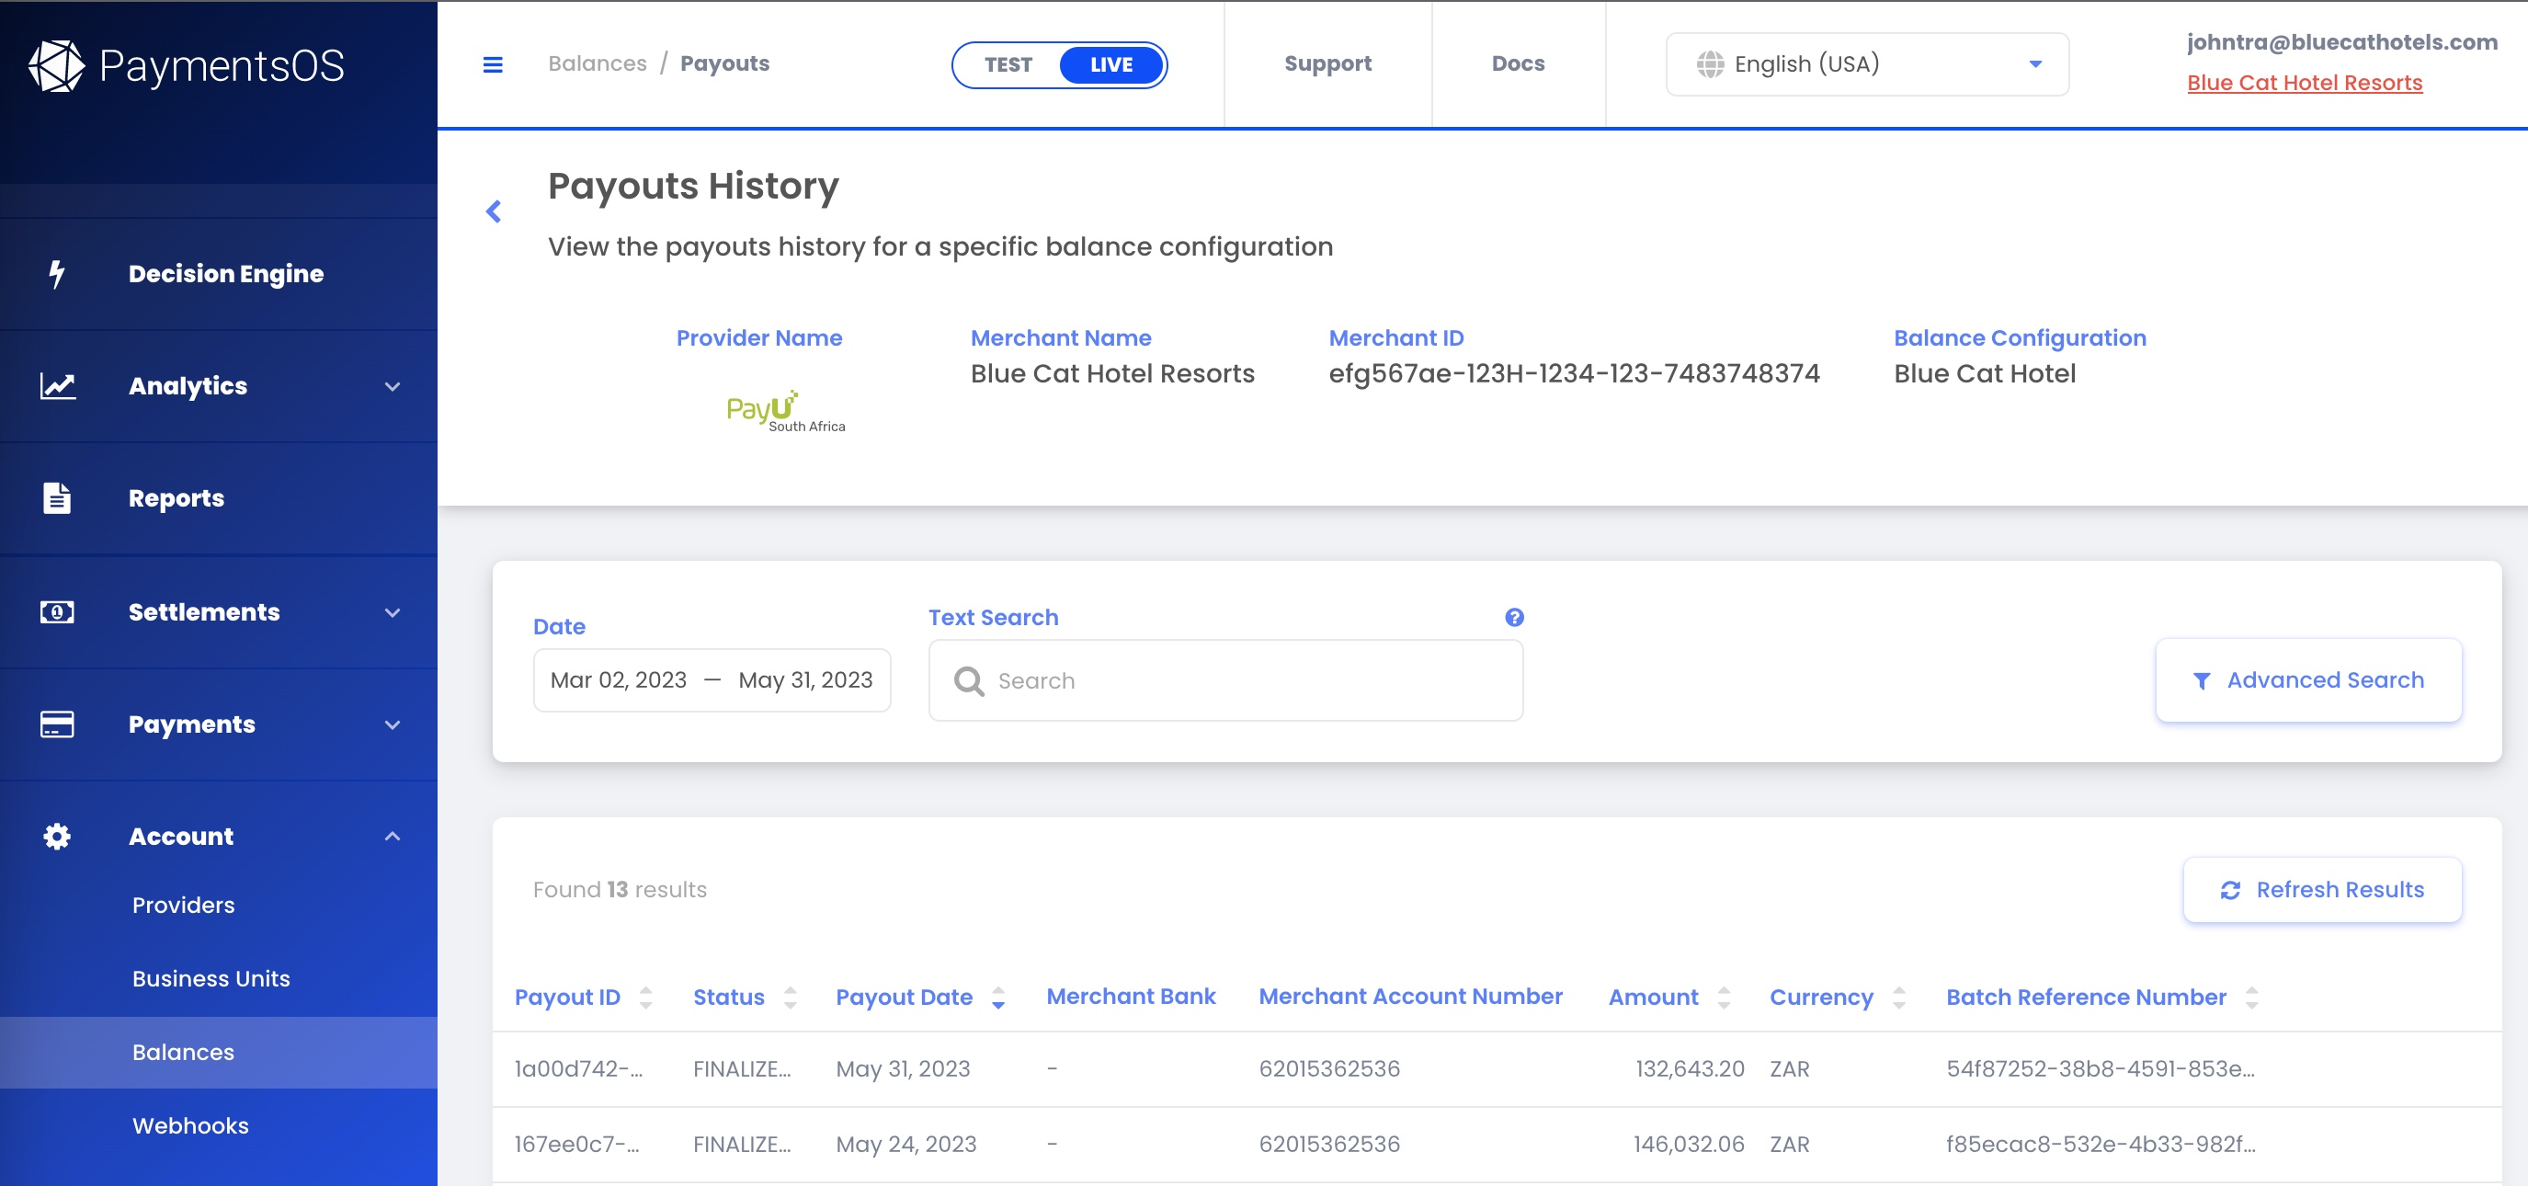Click the Reports icon in sidebar
This screenshot has width=2528, height=1186.
[56, 498]
